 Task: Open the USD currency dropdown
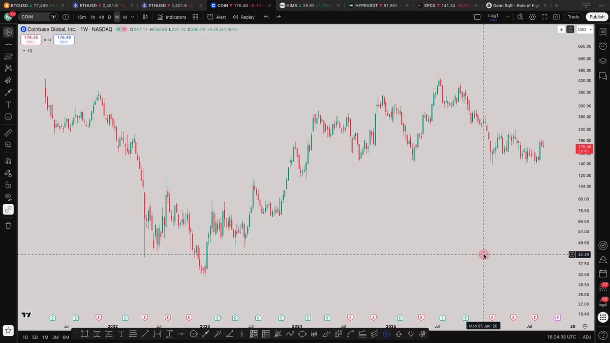pos(584,29)
